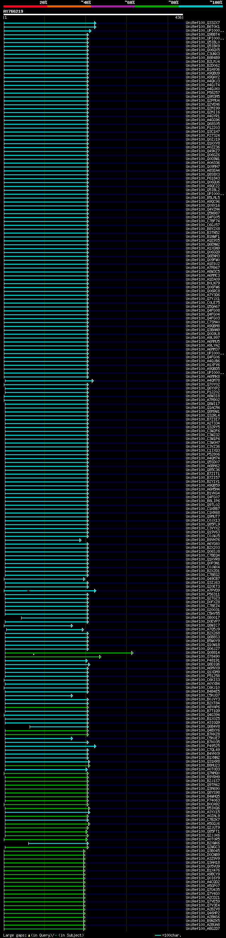Select UniRef100_A9QBU9 hit name
Screen dimensions: 226x938
(x=203, y=73)
